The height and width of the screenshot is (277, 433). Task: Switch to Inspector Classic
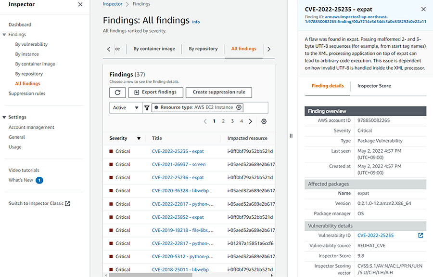39,203
